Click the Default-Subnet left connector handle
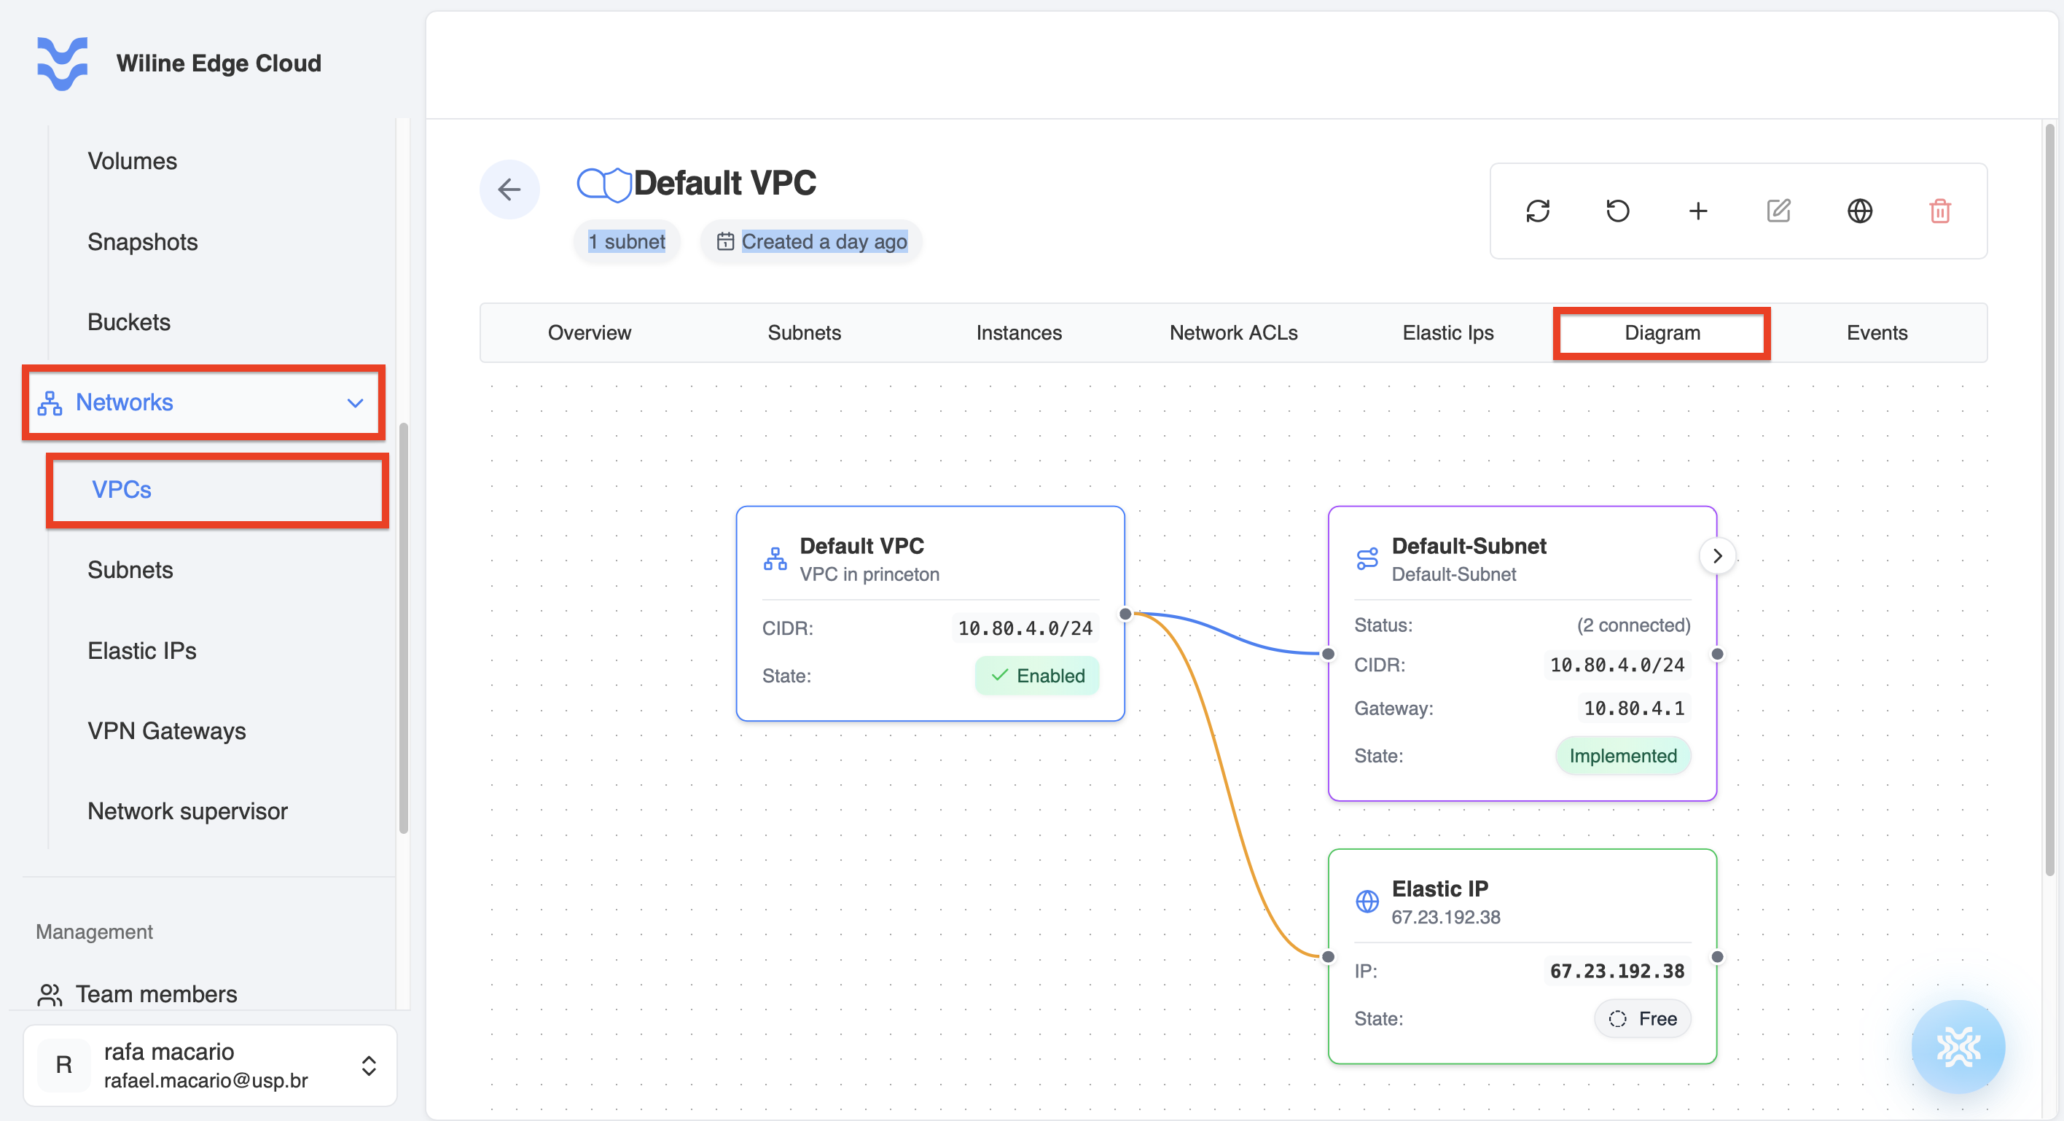The image size is (2064, 1121). coord(1328,654)
